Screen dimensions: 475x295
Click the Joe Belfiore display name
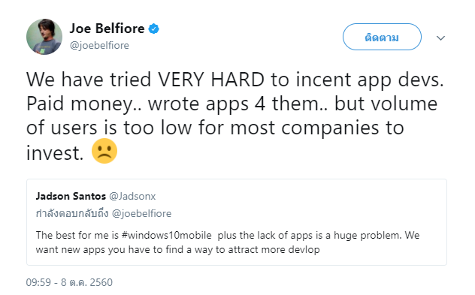pos(107,29)
